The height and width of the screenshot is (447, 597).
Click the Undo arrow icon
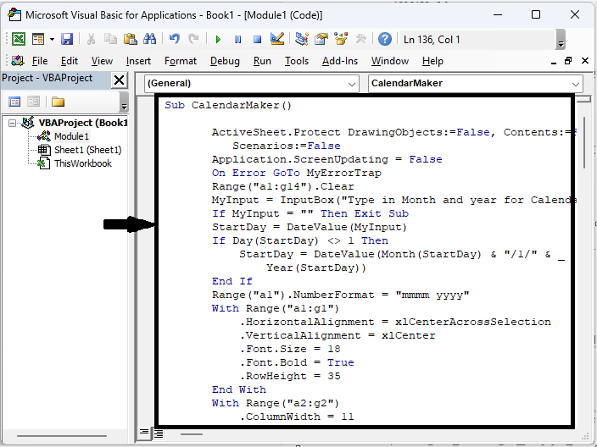175,39
